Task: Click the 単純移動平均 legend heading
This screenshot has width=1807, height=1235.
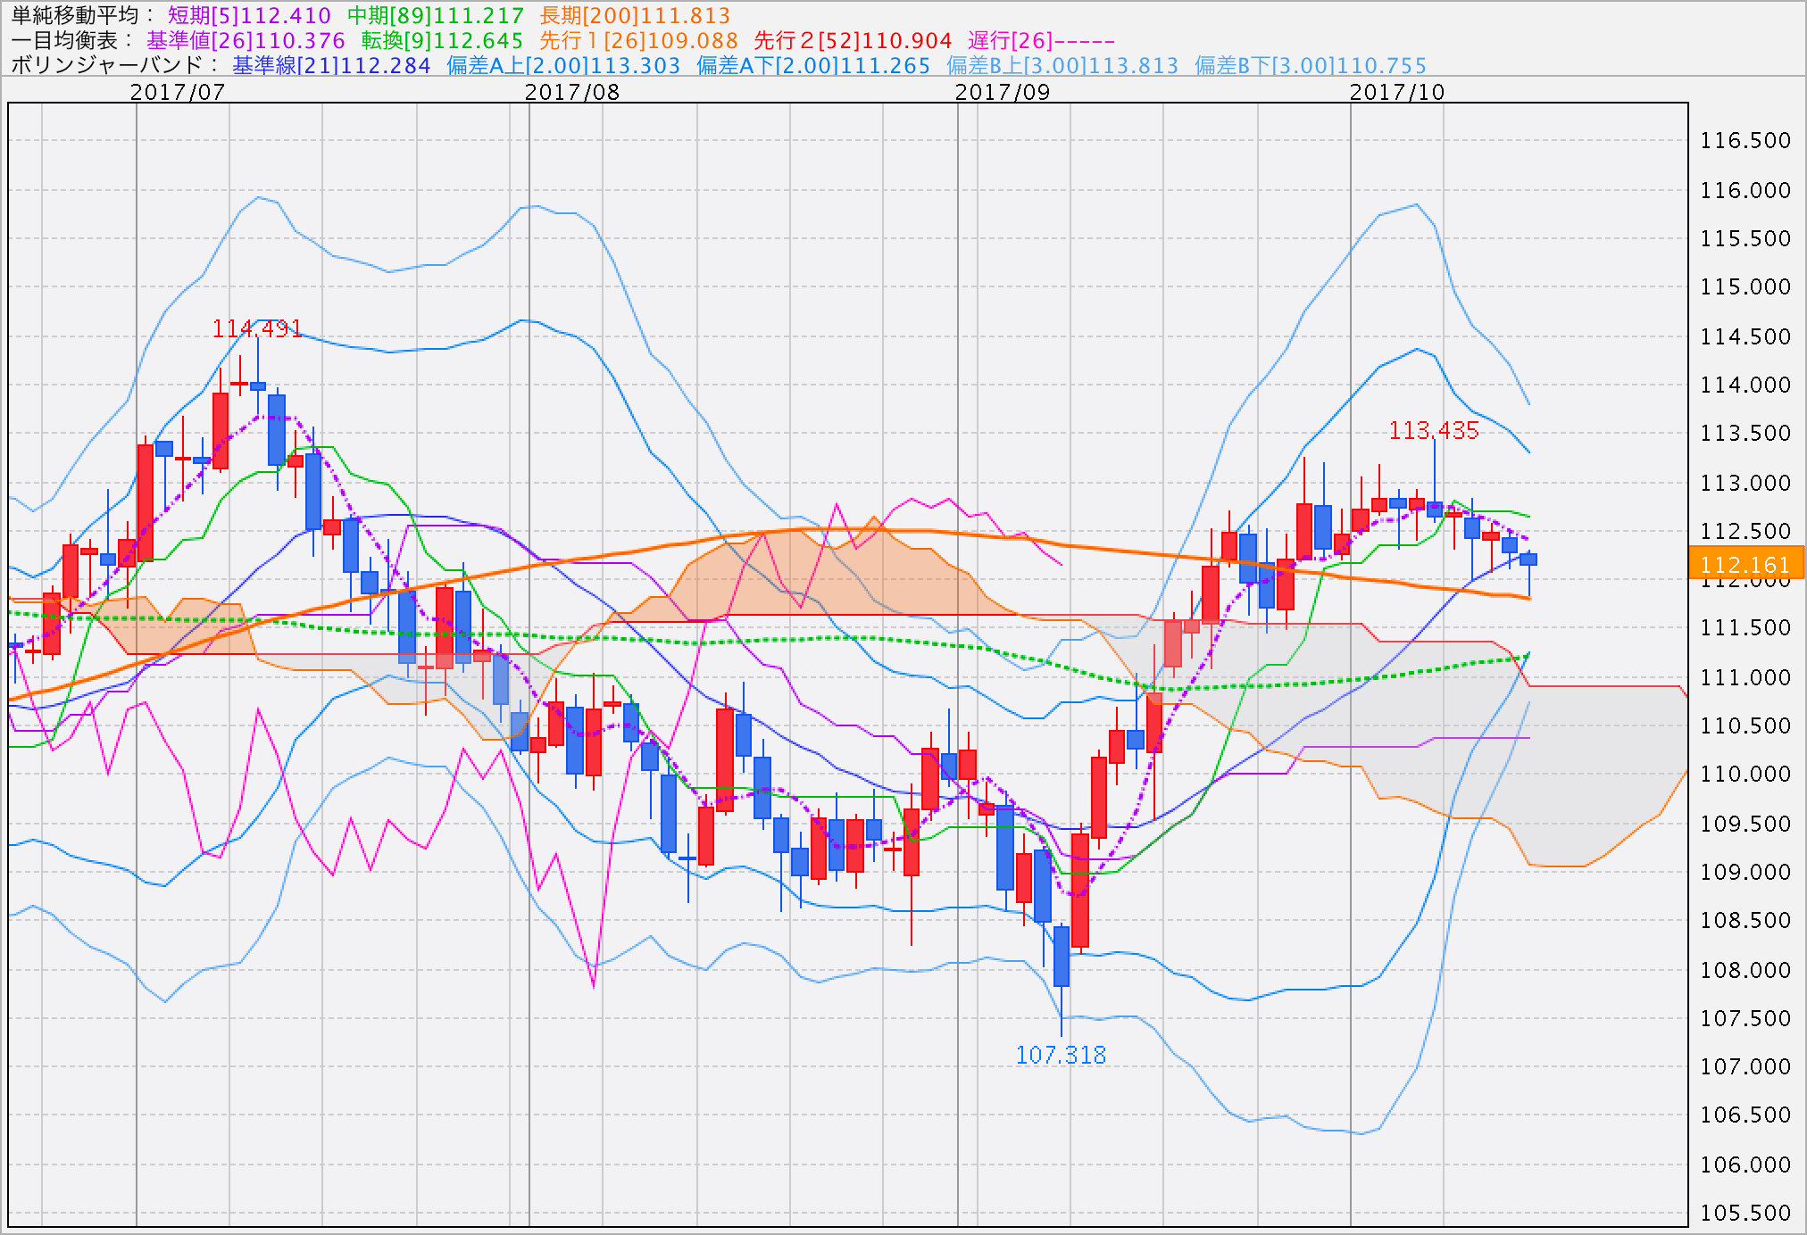Action: point(82,15)
